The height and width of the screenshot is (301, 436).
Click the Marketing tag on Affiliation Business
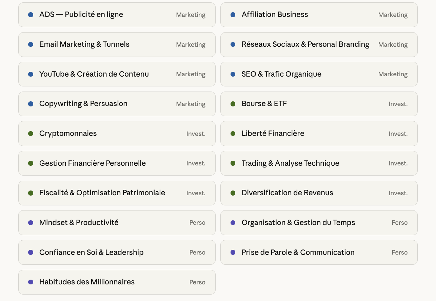click(x=393, y=15)
